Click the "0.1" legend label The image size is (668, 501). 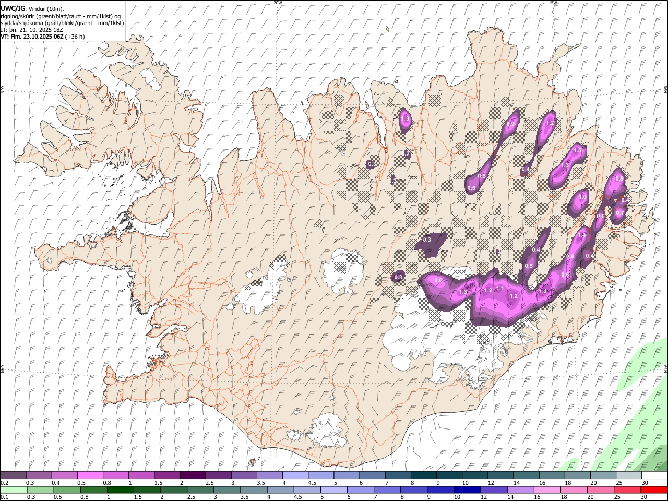pyautogui.click(x=4, y=497)
